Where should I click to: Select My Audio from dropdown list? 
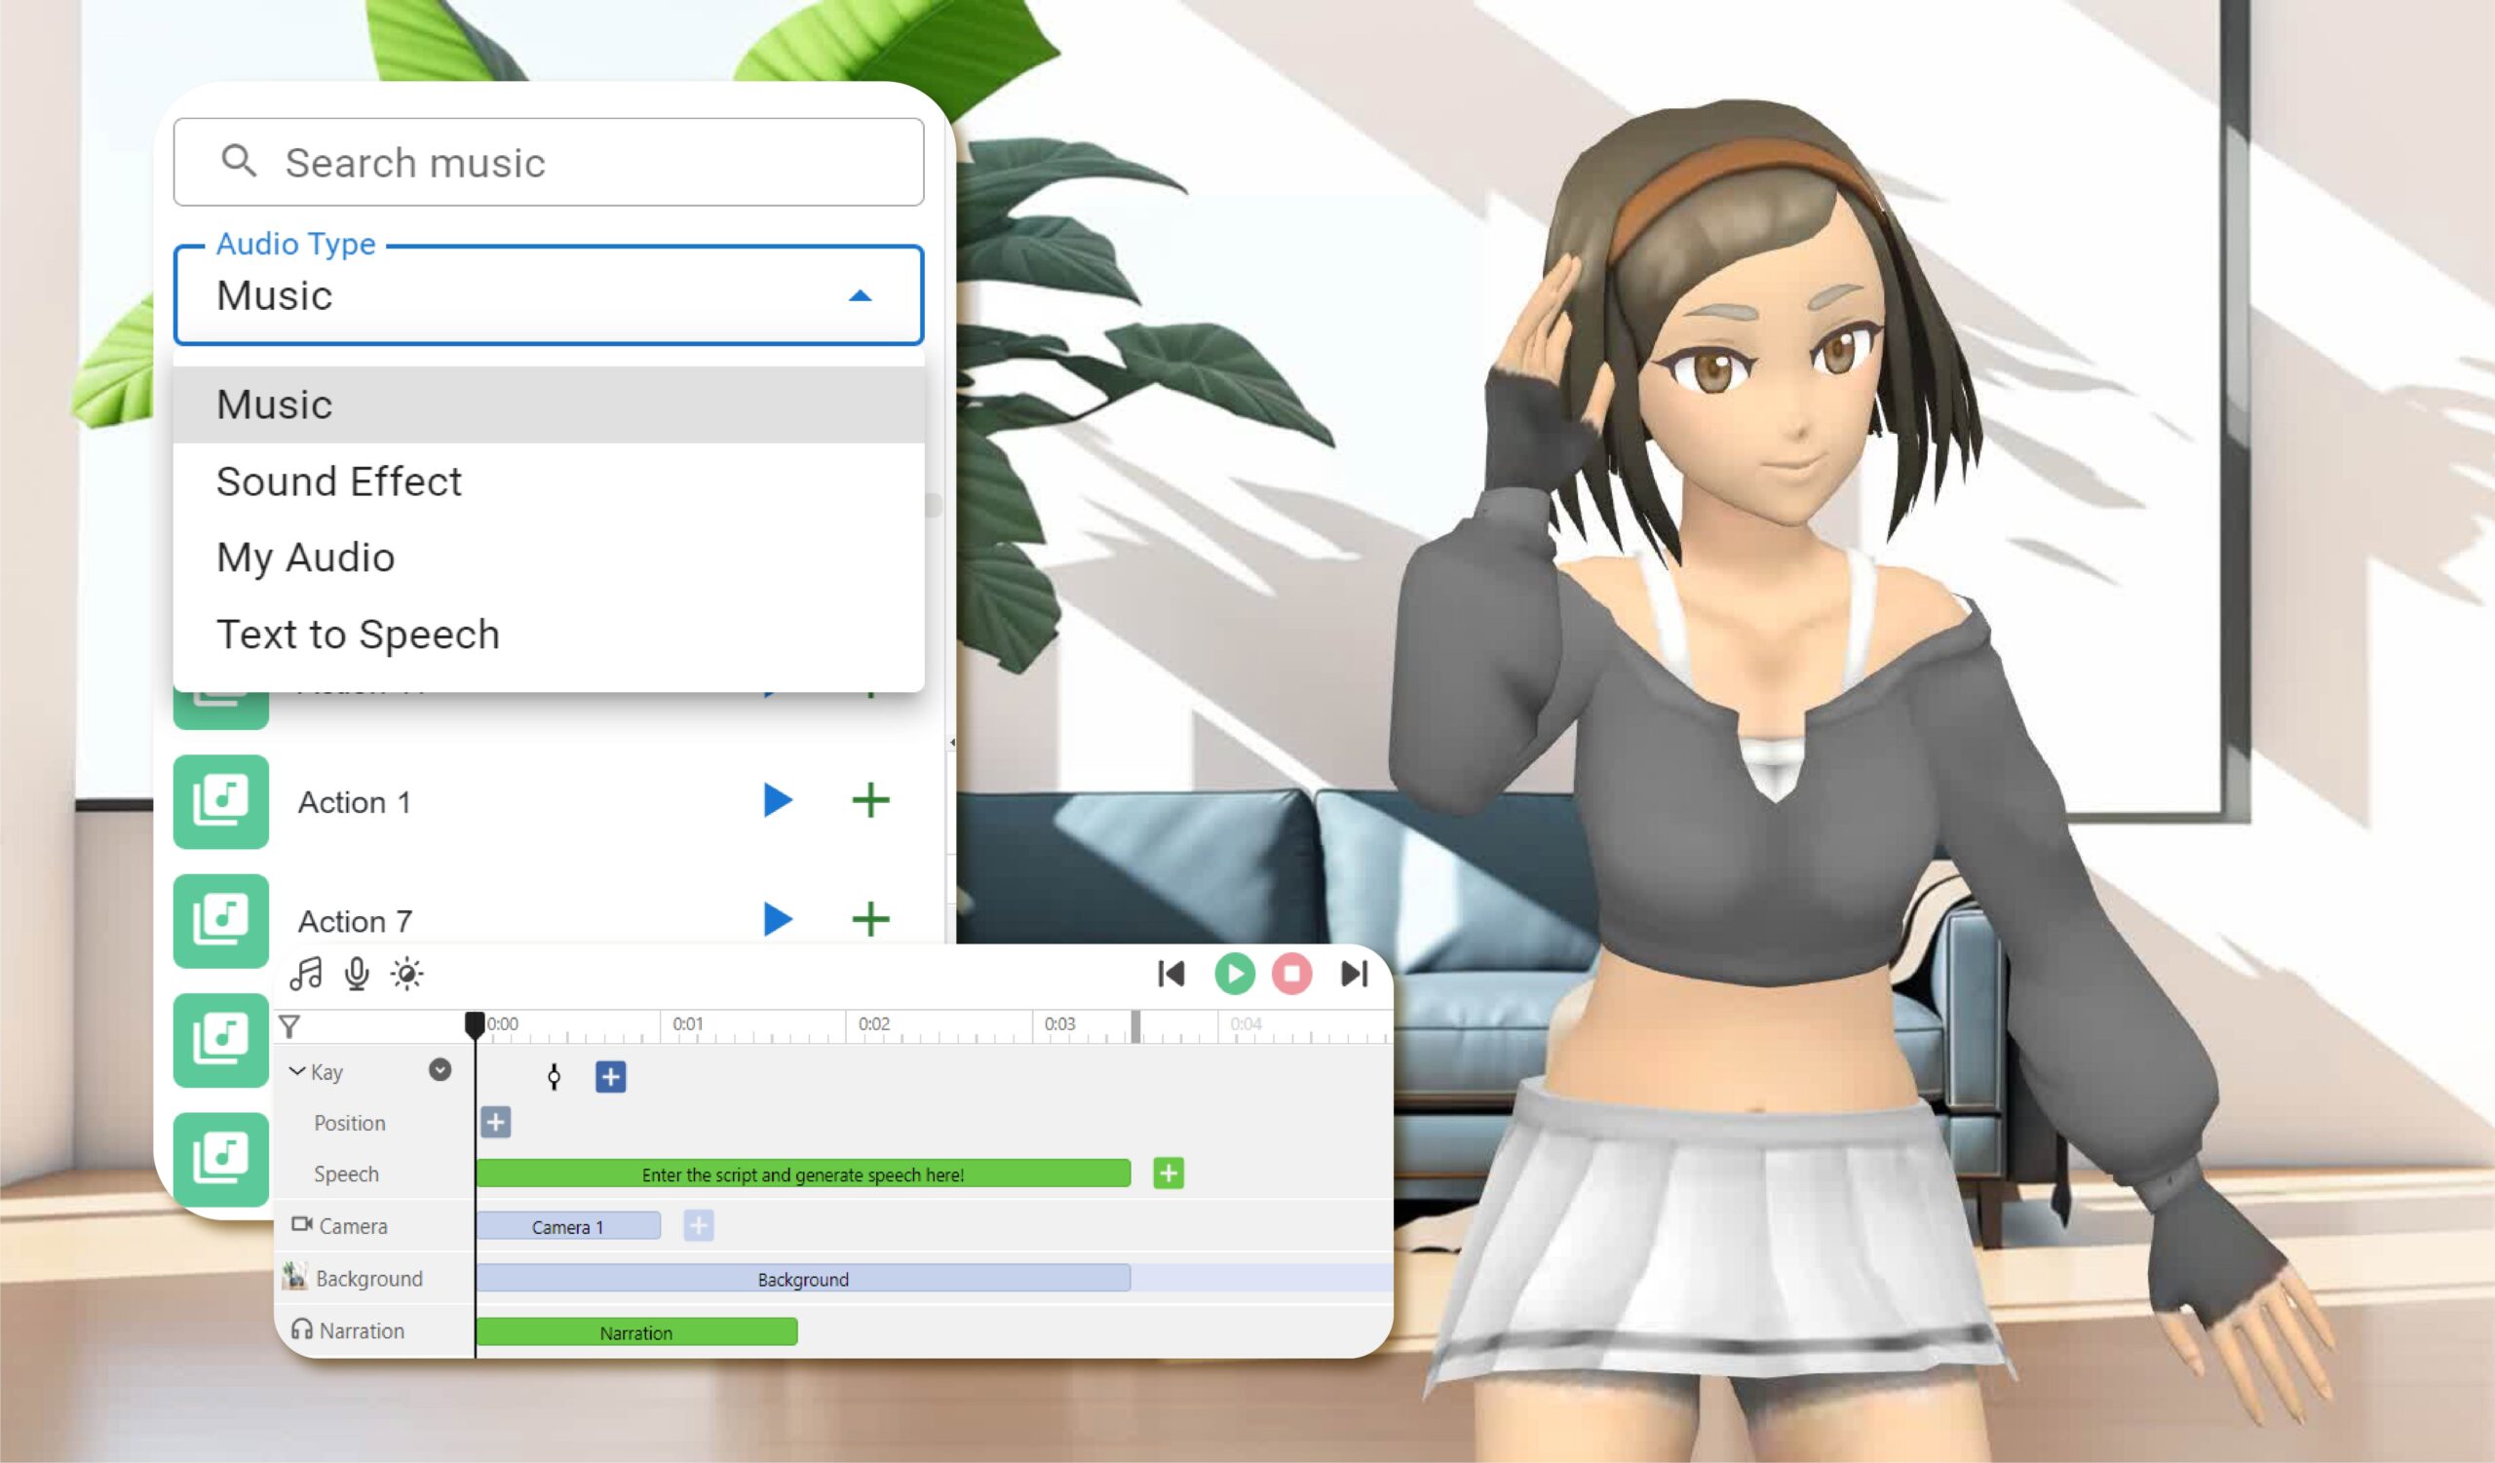tap(308, 558)
